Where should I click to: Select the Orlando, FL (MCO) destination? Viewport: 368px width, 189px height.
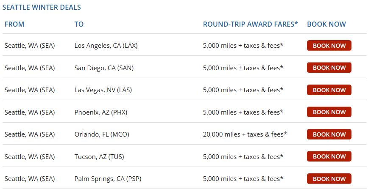pos(102,134)
